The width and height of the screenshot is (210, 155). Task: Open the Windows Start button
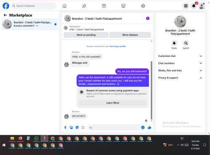(x=4, y=145)
